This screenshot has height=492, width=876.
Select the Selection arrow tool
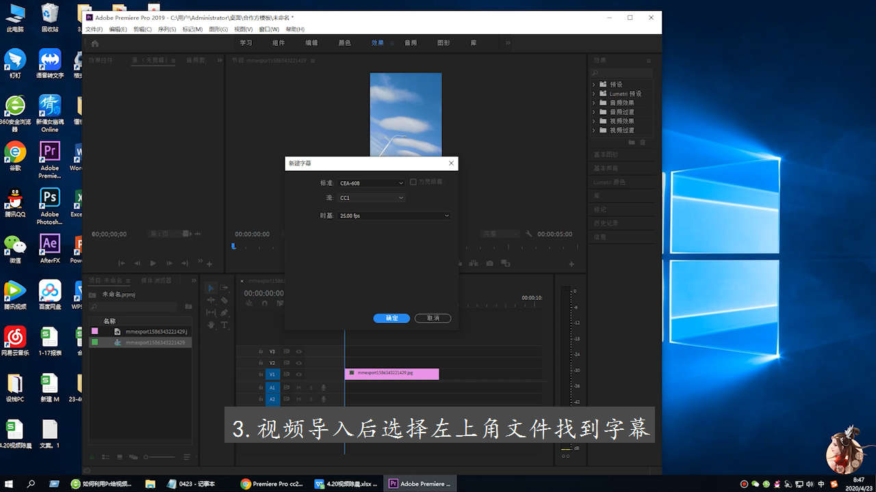tap(211, 288)
